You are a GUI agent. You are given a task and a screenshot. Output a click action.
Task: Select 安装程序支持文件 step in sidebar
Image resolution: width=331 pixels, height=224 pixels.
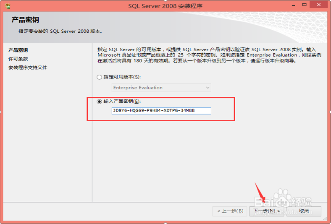pos(28,68)
